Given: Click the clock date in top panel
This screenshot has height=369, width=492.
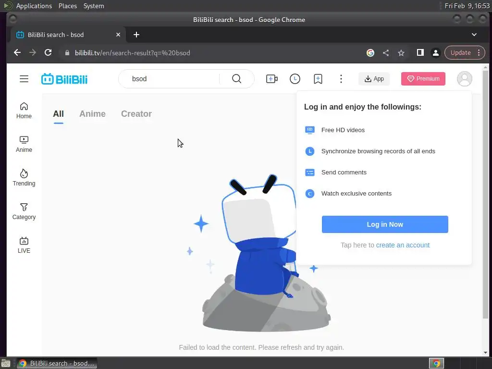Looking at the screenshot, I should 467,6.
